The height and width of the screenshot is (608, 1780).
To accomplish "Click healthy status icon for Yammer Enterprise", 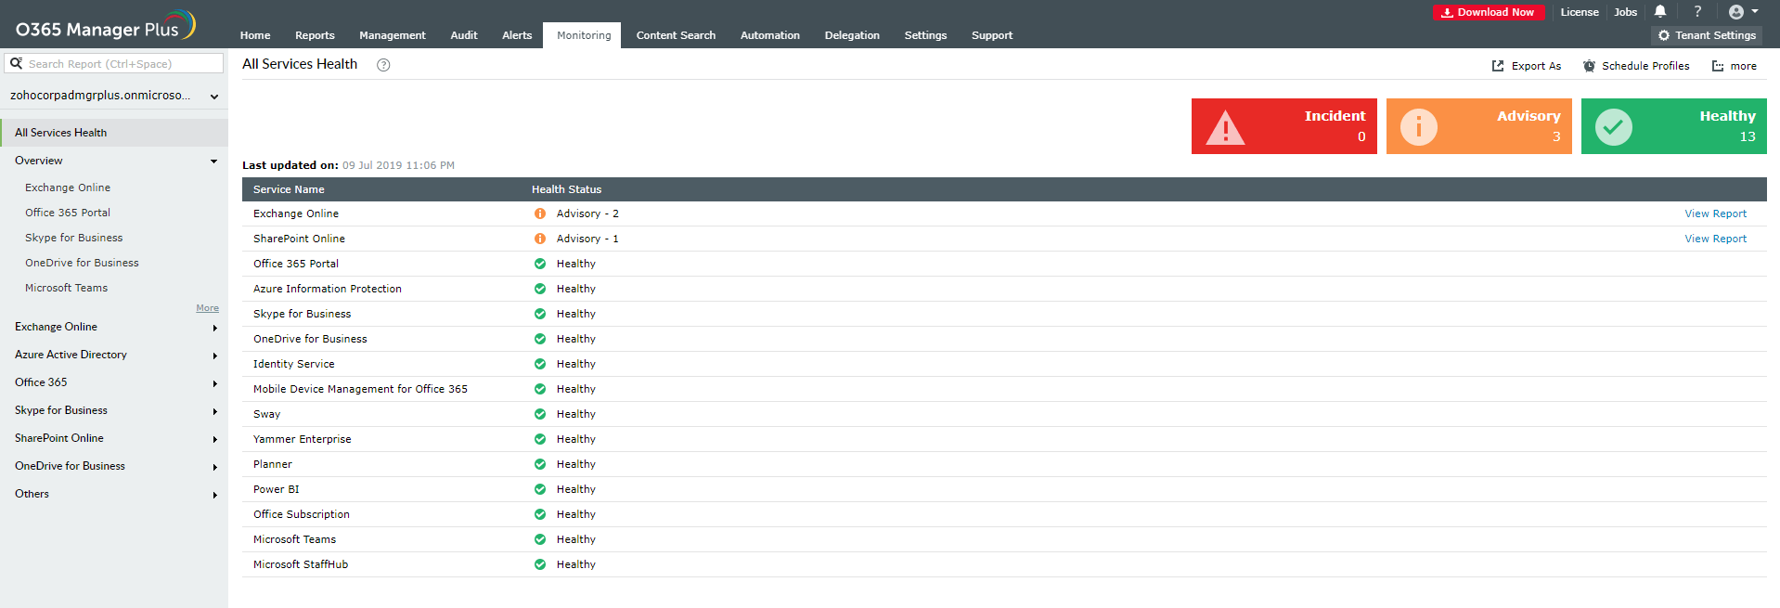I will point(540,439).
